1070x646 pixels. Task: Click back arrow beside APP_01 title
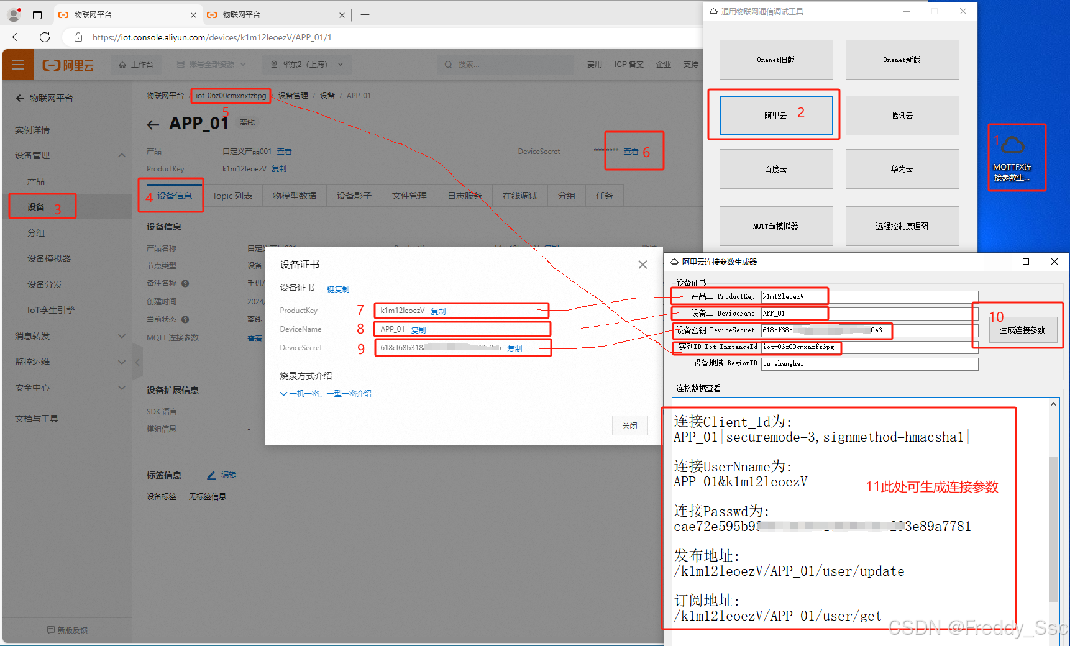click(153, 124)
